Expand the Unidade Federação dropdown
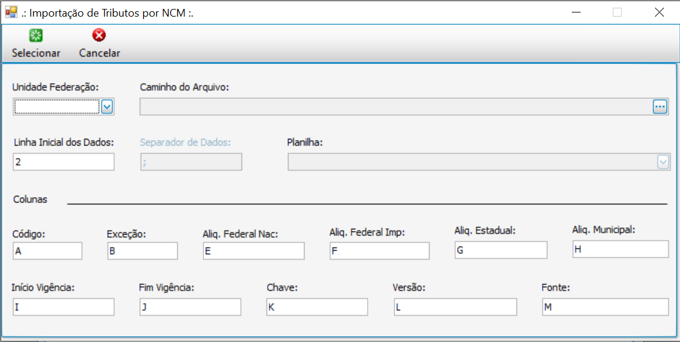This screenshot has height=342, width=680. pos(107,107)
